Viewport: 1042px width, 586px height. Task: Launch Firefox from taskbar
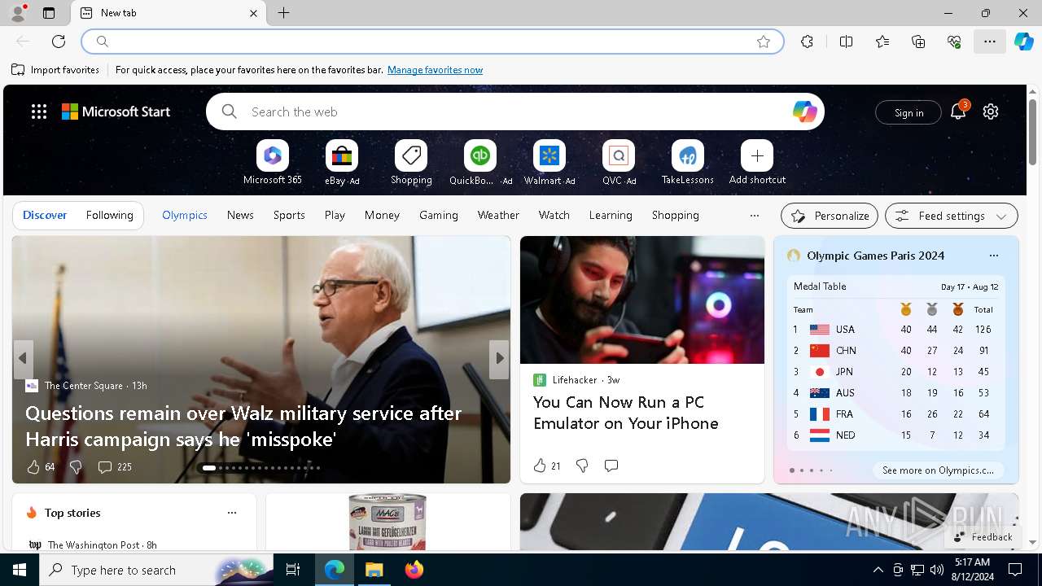(414, 570)
